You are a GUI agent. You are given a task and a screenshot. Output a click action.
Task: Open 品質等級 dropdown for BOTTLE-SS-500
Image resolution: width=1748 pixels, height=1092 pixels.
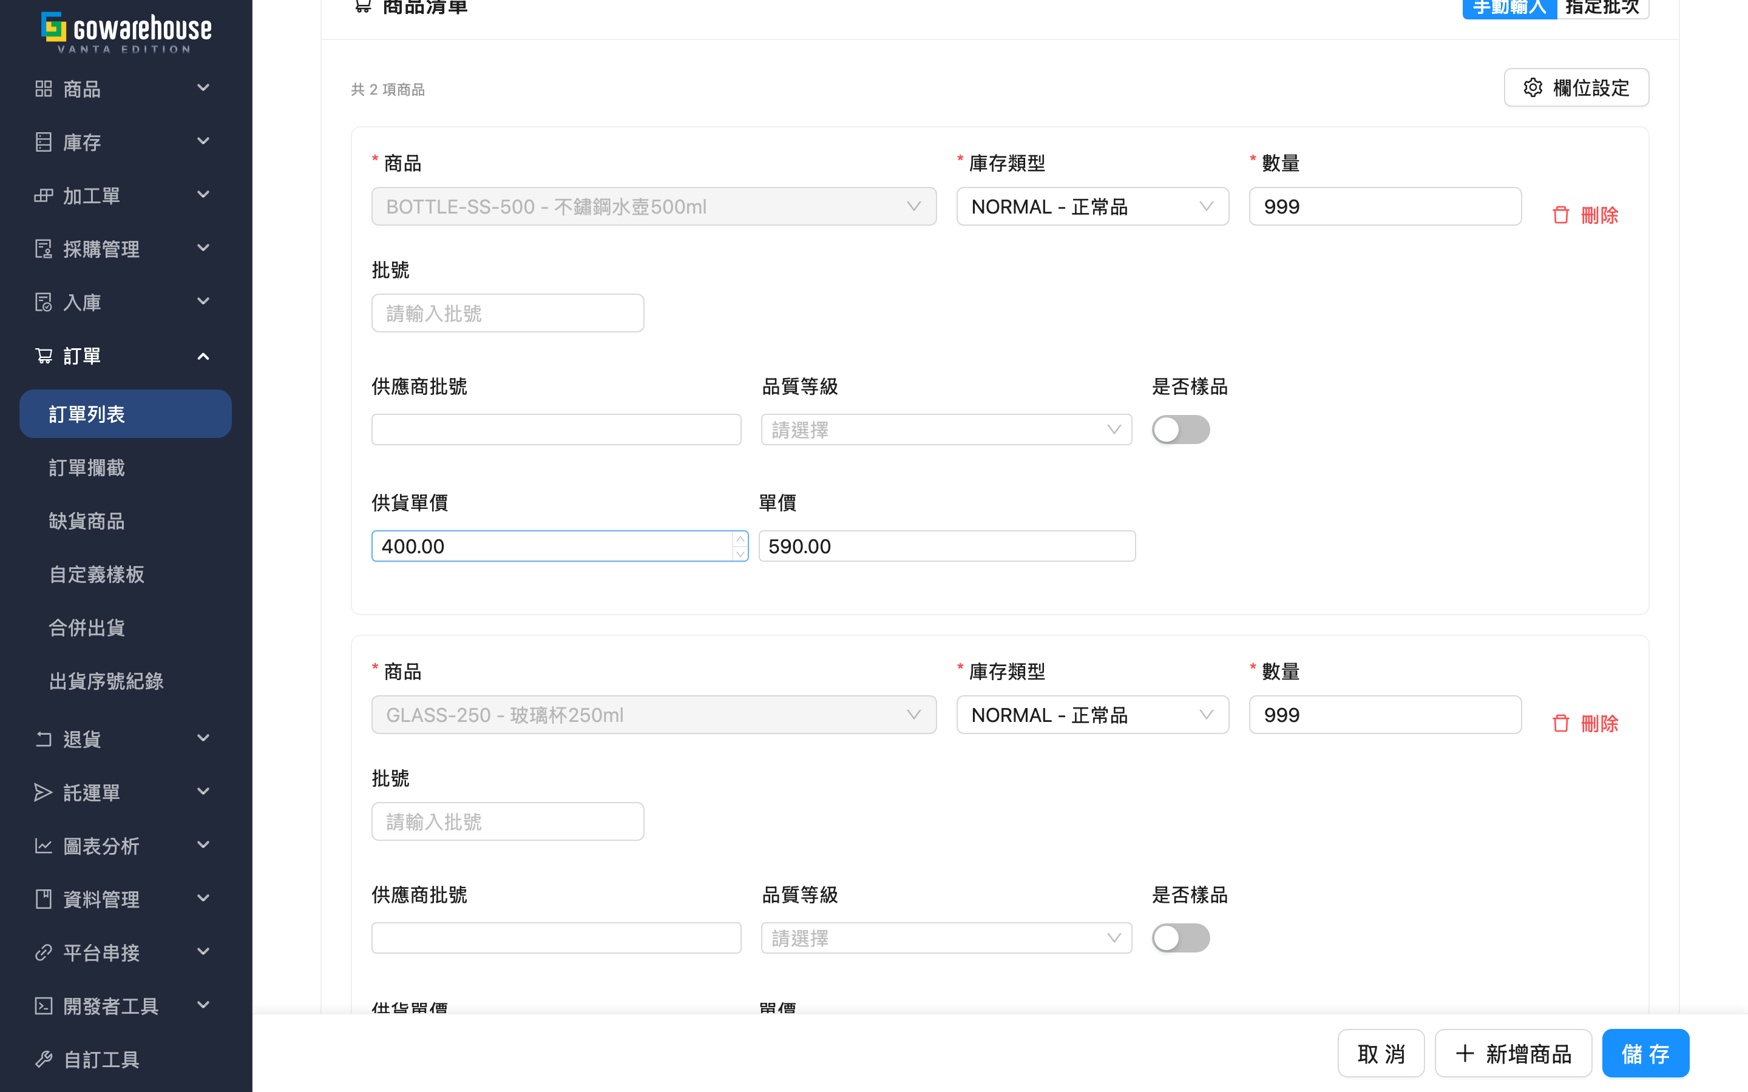click(946, 430)
